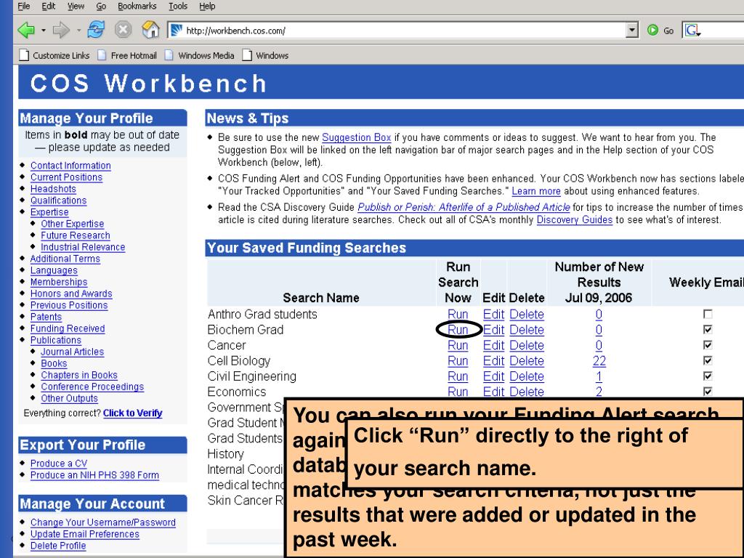Open the File menu
744x558 pixels.
[24, 6]
